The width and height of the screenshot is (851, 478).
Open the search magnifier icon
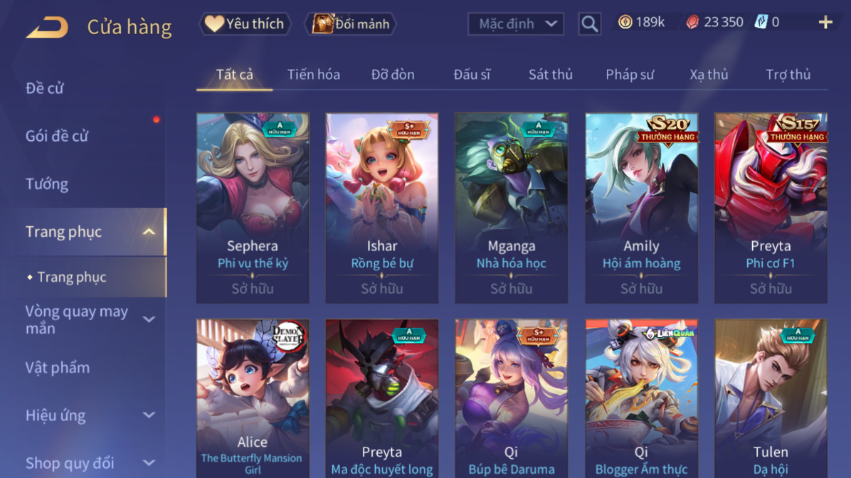pos(589,24)
